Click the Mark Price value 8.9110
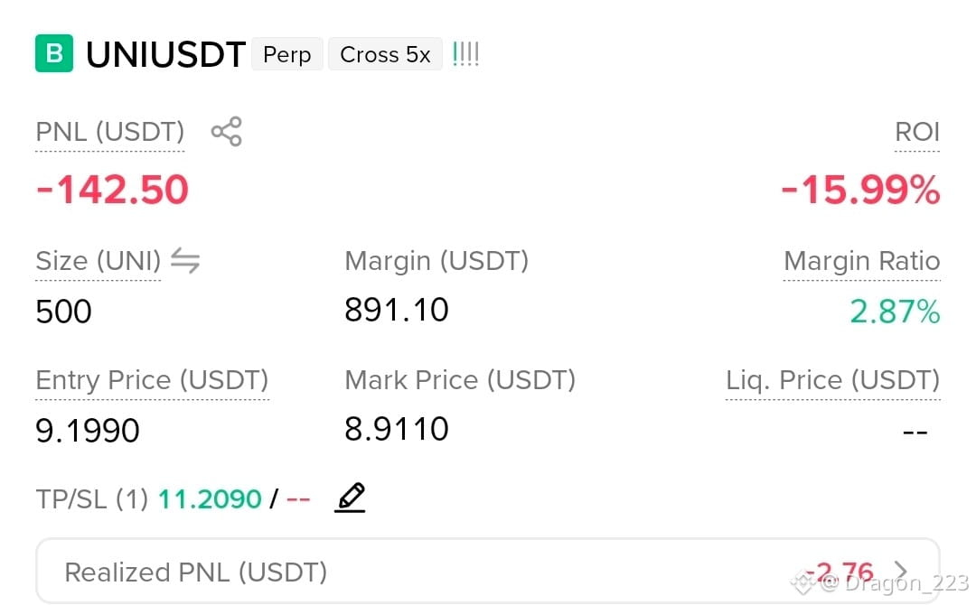 pyautogui.click(x=397, y=429)
